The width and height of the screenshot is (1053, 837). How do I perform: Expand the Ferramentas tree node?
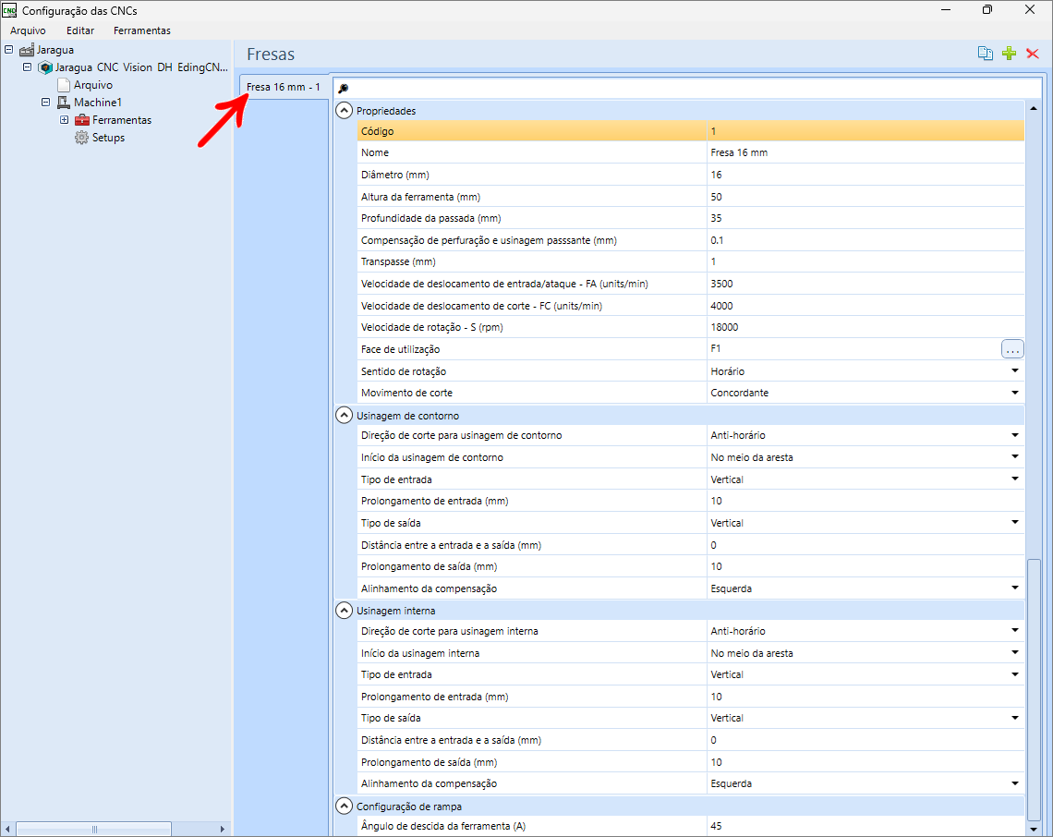[64, 120]
